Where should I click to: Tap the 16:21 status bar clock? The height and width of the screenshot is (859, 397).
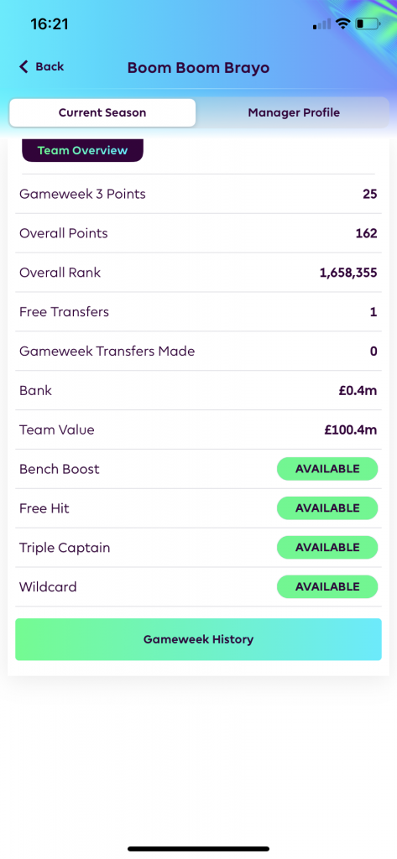pos(50,24)
